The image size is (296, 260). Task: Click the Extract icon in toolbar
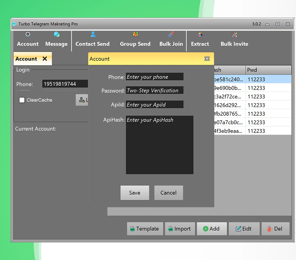(200, 34)
